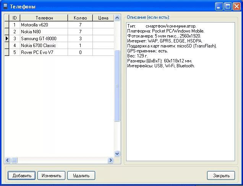Screen dimensions: 243x186
Task: Click the table's vertical scrollbar up arrow
Action: click(117, 18)
